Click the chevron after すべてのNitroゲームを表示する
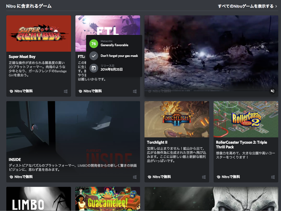The width and height of the screenshot is (281, 211). [x=276, y=6]
